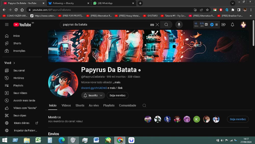This screenshot has height=144, width=255.
Task: Open the Create video icon
Action: tap(223, 24)
